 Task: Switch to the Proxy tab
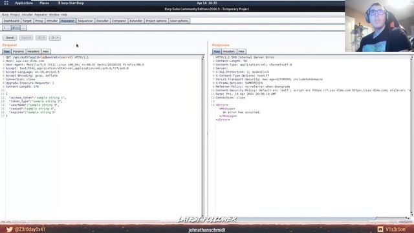39,21
